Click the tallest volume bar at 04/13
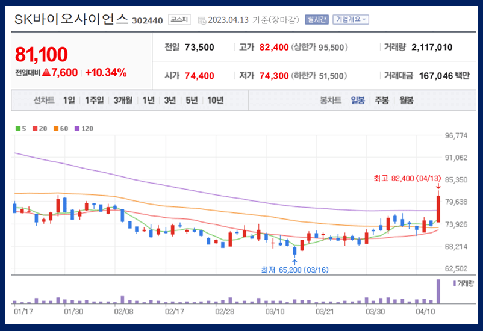 tap(438, 291)
